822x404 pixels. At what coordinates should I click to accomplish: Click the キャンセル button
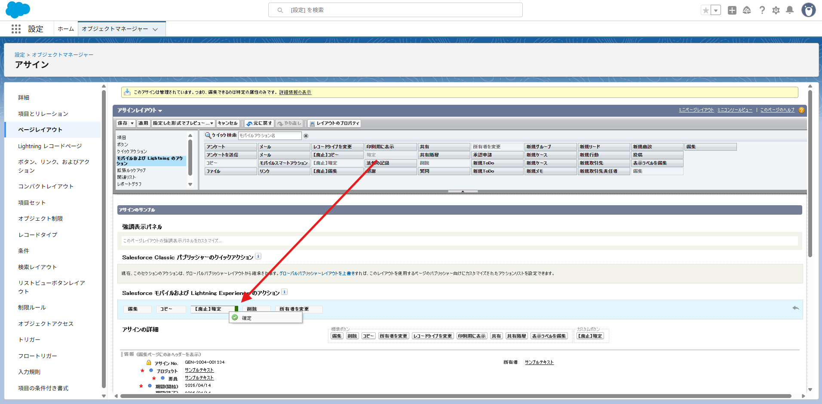227,123
